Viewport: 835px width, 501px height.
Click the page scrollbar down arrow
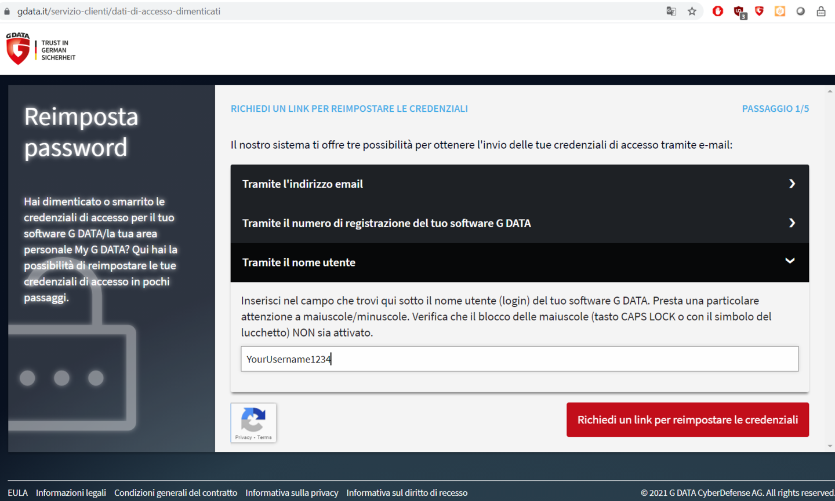tap(830, 447)
